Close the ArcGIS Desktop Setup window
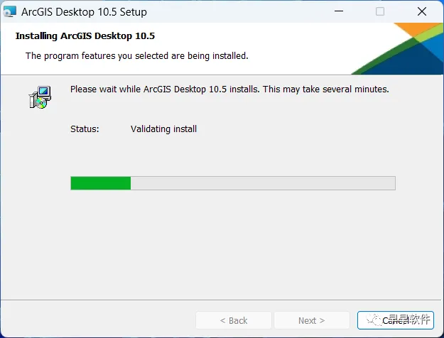The image size is (444, 338). [422, 11]
